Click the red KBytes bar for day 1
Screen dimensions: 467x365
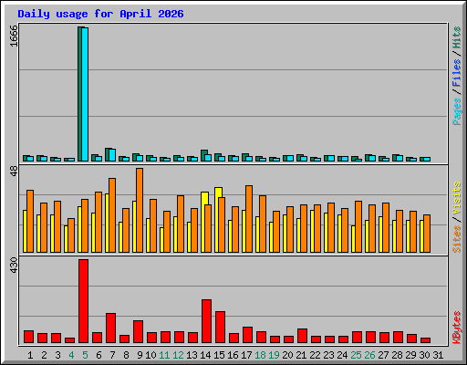(28, 337)
